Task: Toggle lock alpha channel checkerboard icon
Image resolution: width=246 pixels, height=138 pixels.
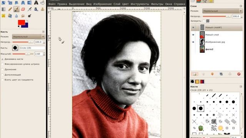Action: [x=208, y=21]
